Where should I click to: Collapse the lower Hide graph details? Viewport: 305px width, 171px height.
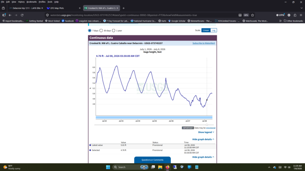click(203, 157)
